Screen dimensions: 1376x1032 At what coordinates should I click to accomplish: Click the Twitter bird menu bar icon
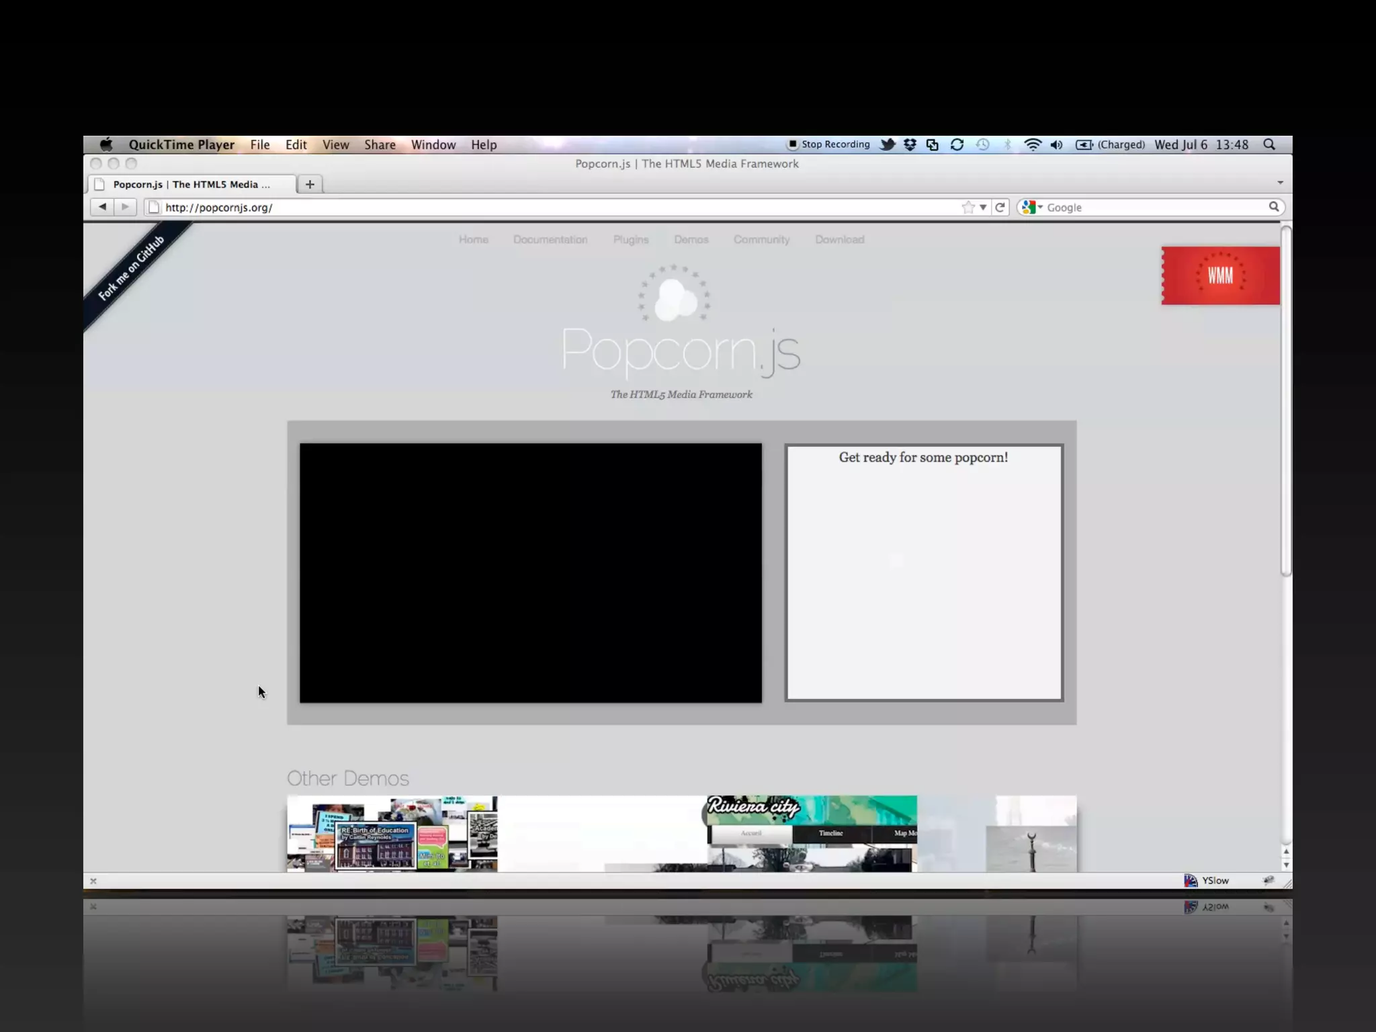pyautogui.click(x=888, y=144)
